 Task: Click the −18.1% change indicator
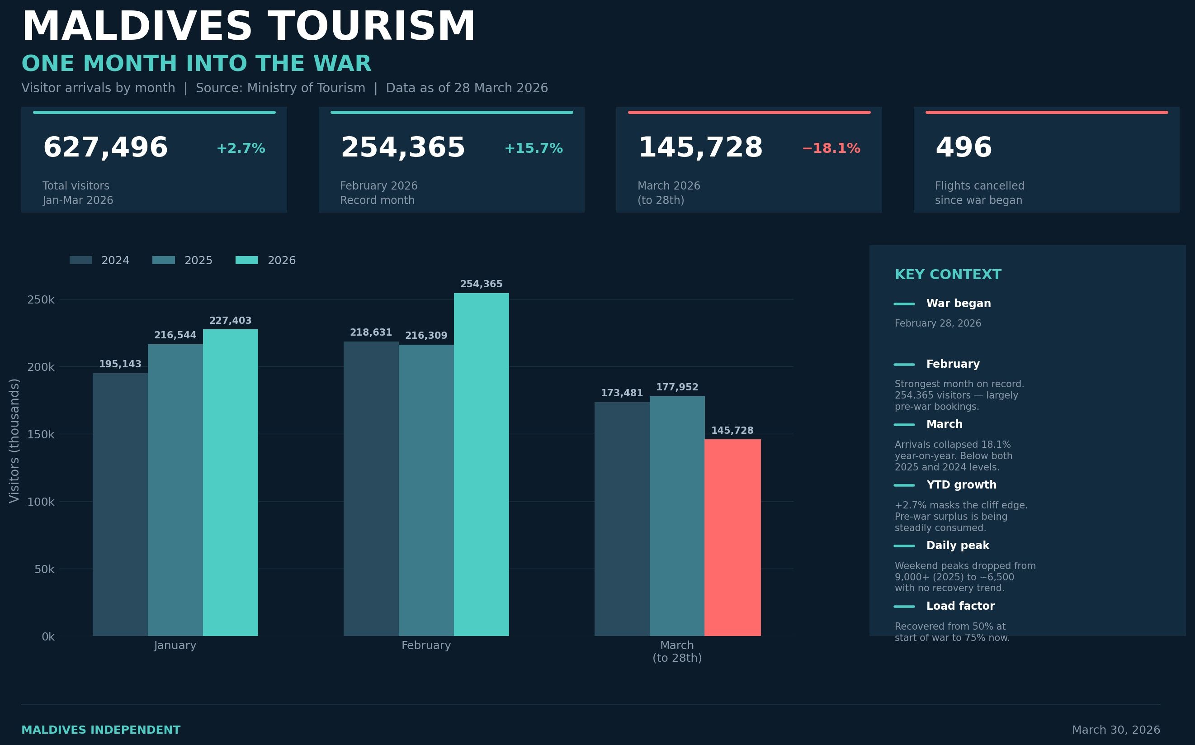(x=831, y=148)
